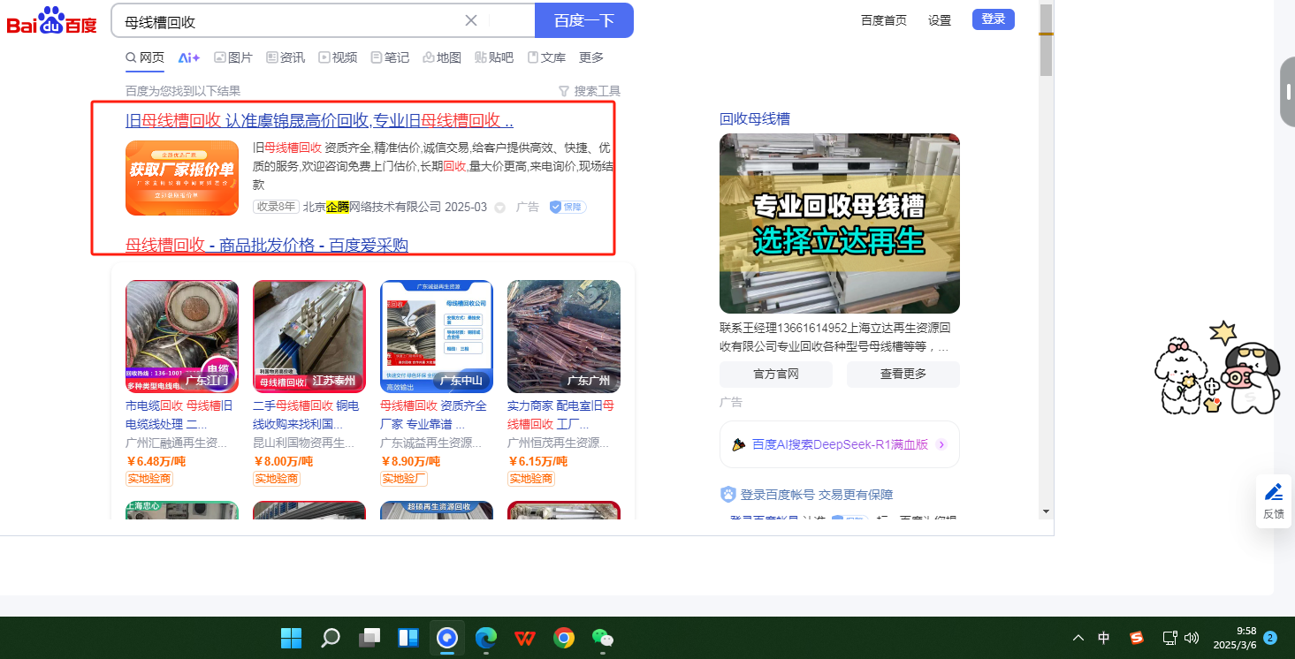Expand the 更多 search categories
Screen dimensions: 1295x659
(591, 57)
